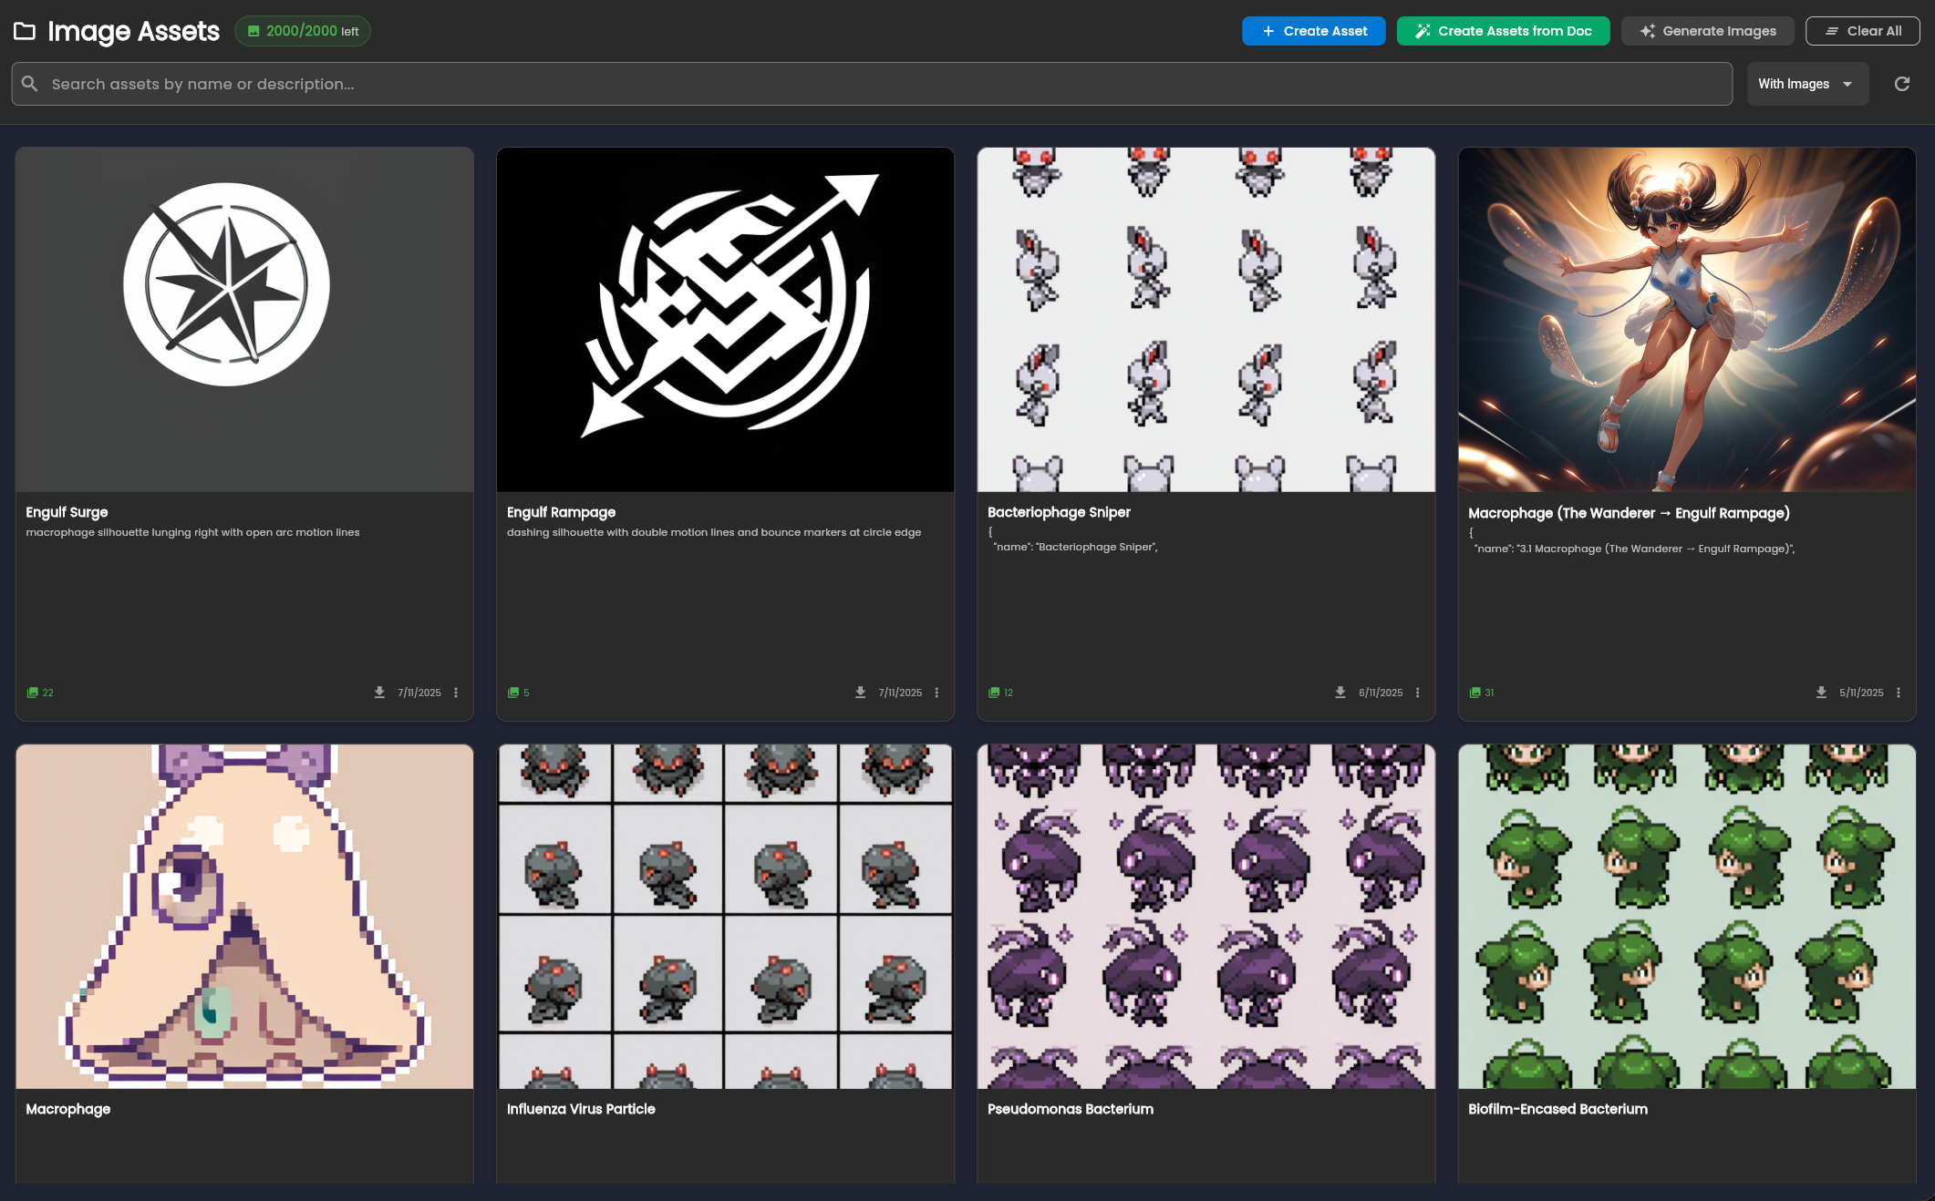Click the Clear All button

(1862, 30)
